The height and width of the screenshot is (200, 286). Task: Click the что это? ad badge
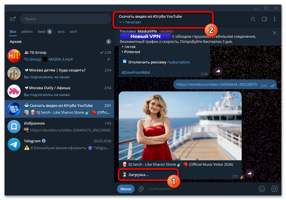[x=166, y=31]
